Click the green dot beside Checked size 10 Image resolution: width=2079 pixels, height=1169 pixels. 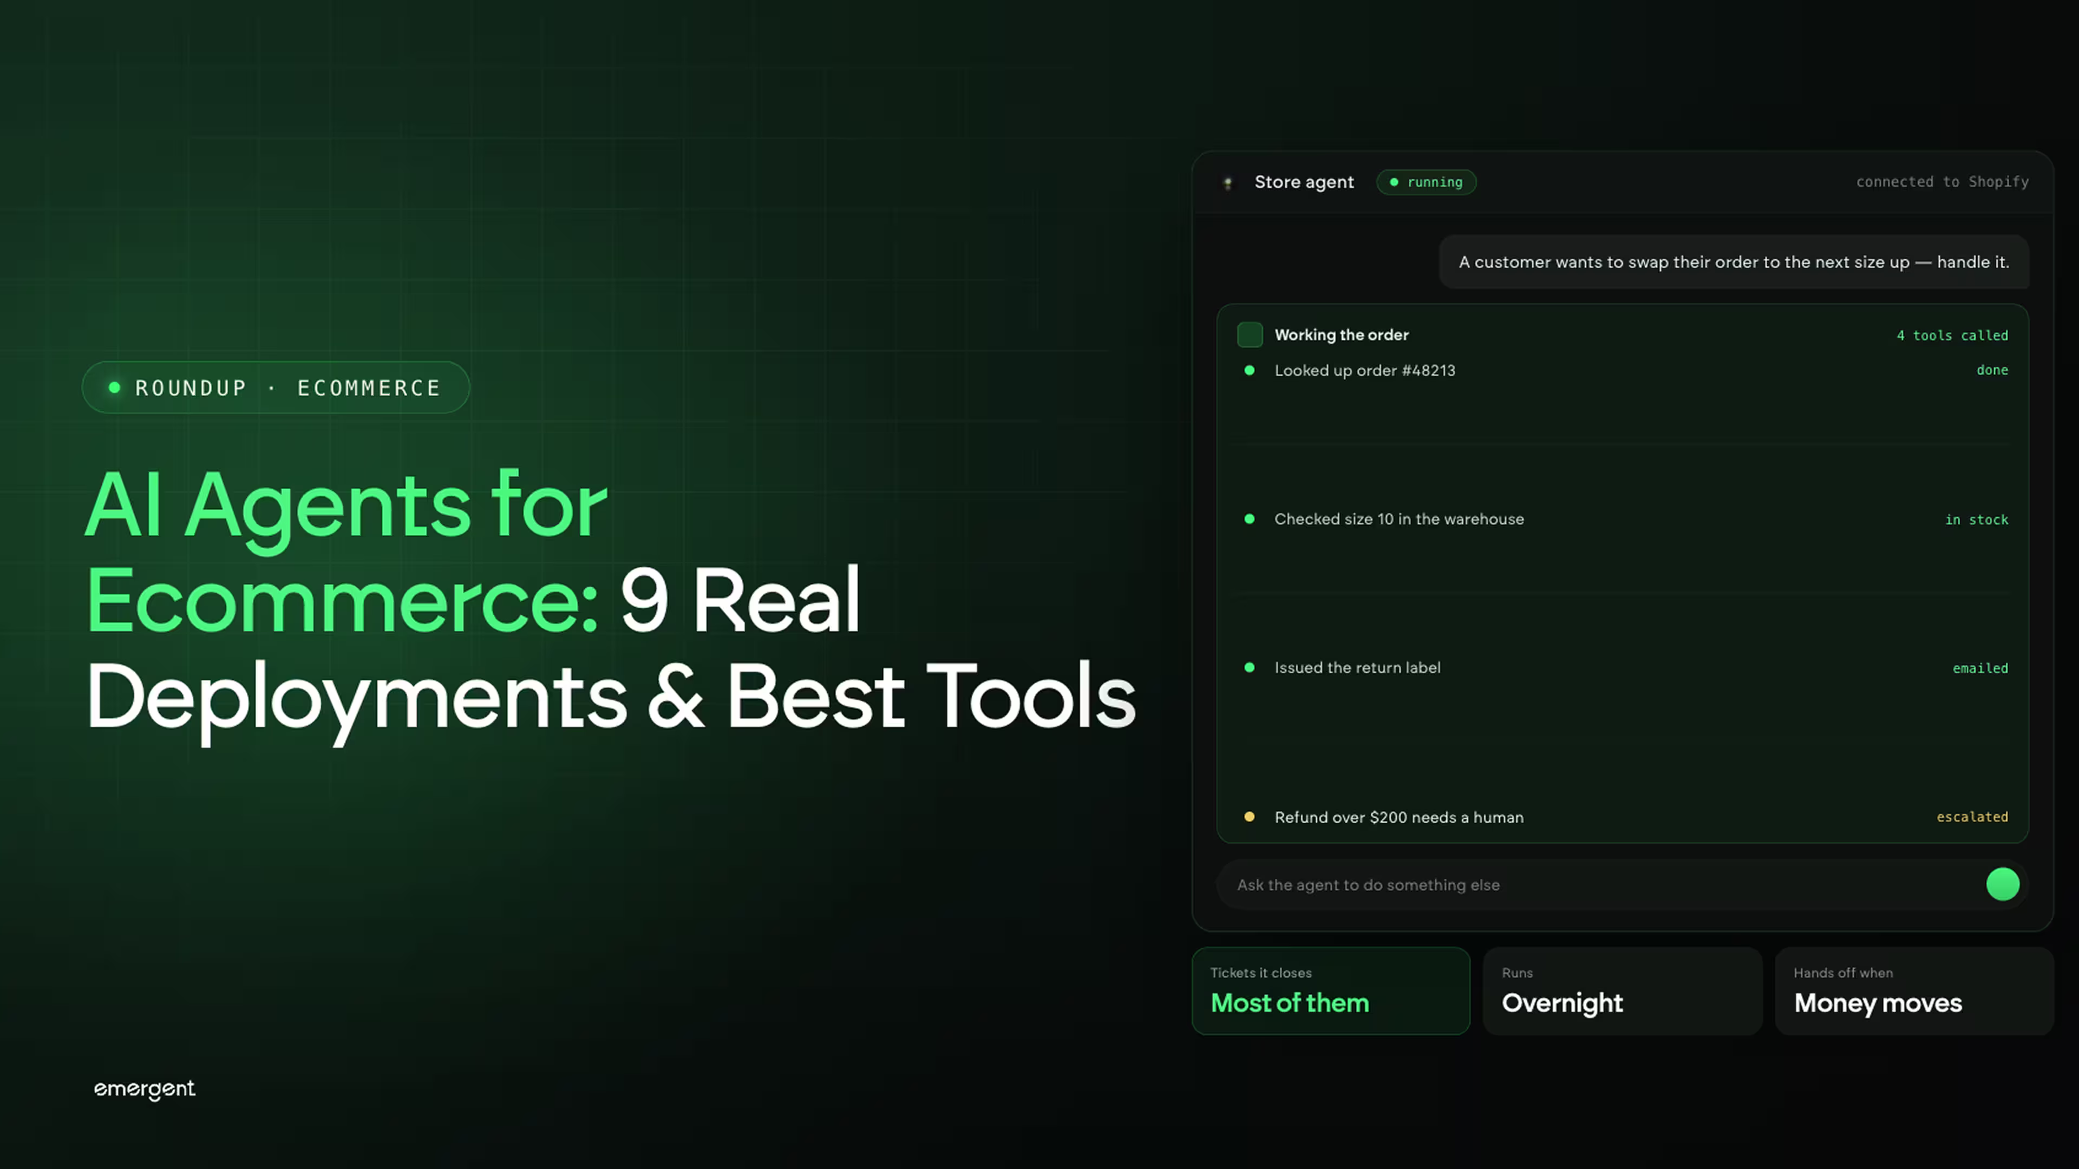coord(1250,519)
